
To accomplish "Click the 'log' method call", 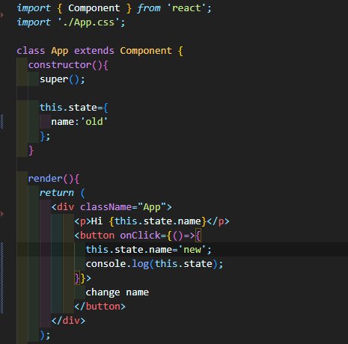I will pyautogui.click(x=140, y=264).
